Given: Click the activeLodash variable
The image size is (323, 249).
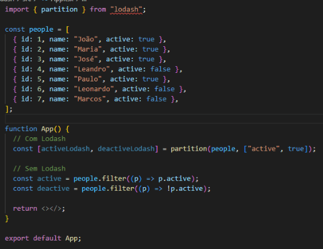Looking at the screenshot, I should pos(66,149).
